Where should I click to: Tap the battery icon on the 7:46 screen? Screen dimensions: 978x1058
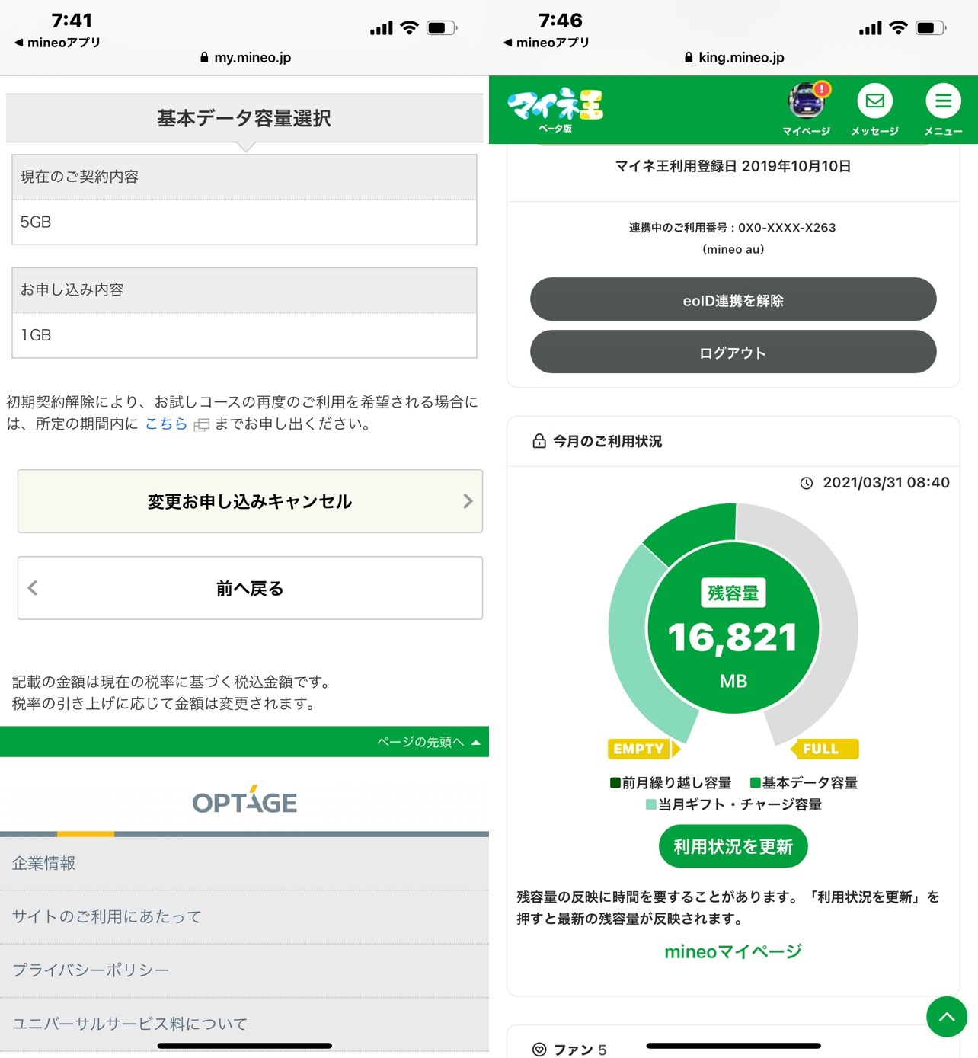click(x=931, y=28)
